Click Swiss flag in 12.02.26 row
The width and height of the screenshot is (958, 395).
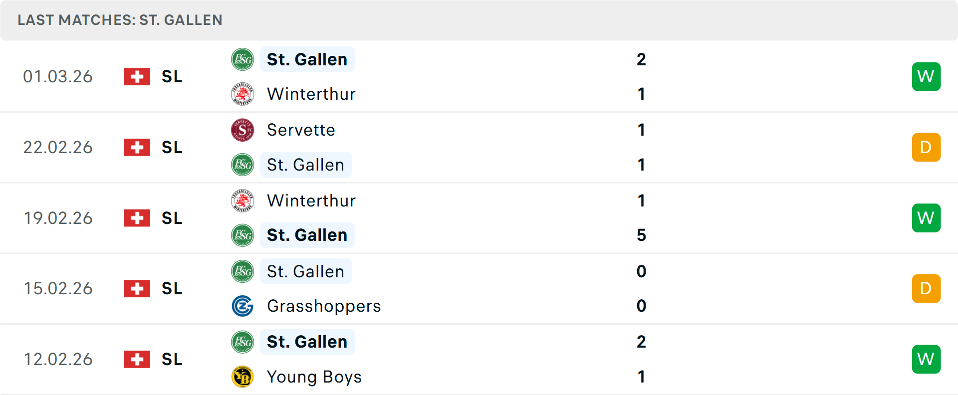[137, 359]
